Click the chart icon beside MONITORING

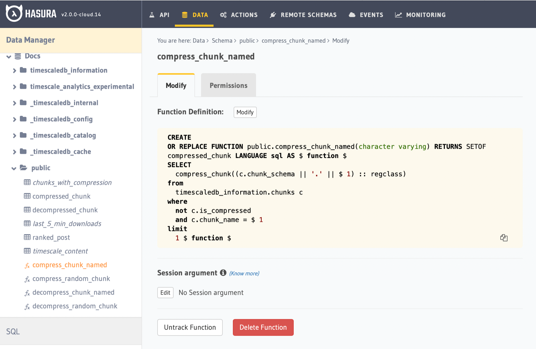(x=398, y=15)
